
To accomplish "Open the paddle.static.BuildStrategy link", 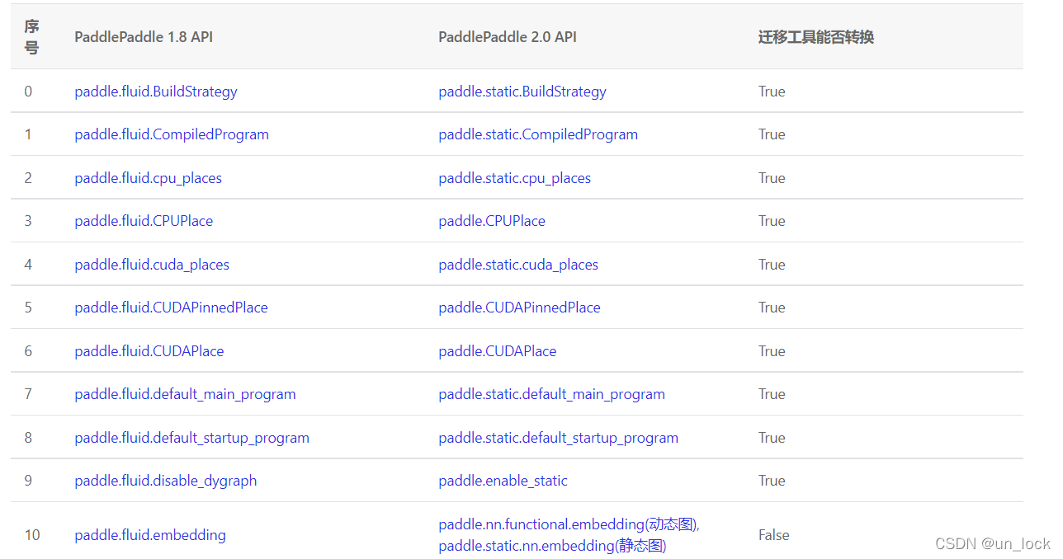I will (522, 92).
